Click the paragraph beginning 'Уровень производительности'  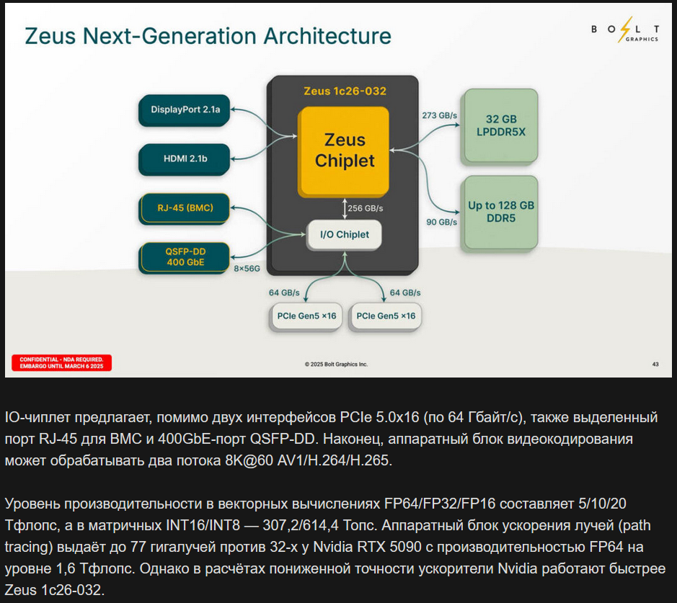tap(335, 547)
